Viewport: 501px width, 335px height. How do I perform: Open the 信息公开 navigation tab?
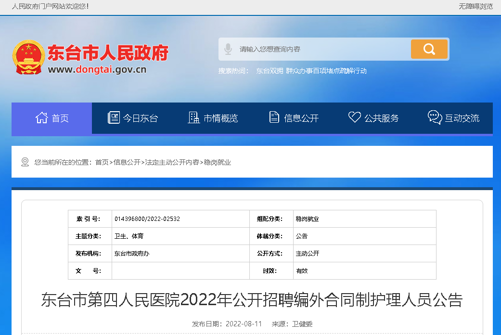click(294, 118)
